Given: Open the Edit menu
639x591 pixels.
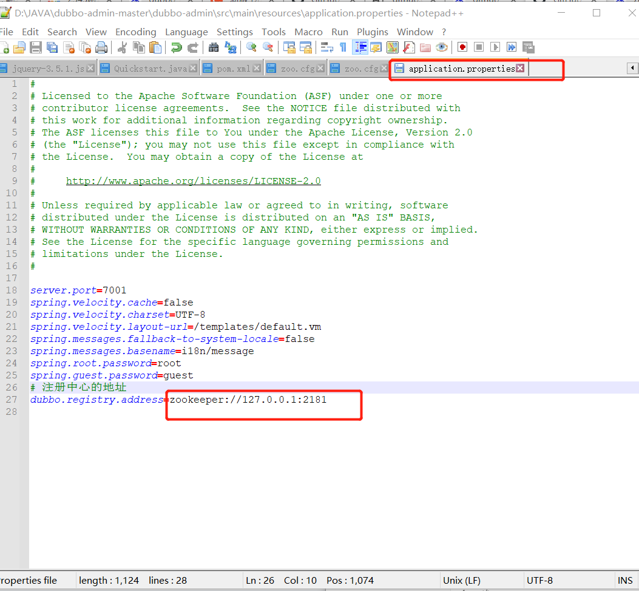Looking at the screenshot, I should 30,32.
